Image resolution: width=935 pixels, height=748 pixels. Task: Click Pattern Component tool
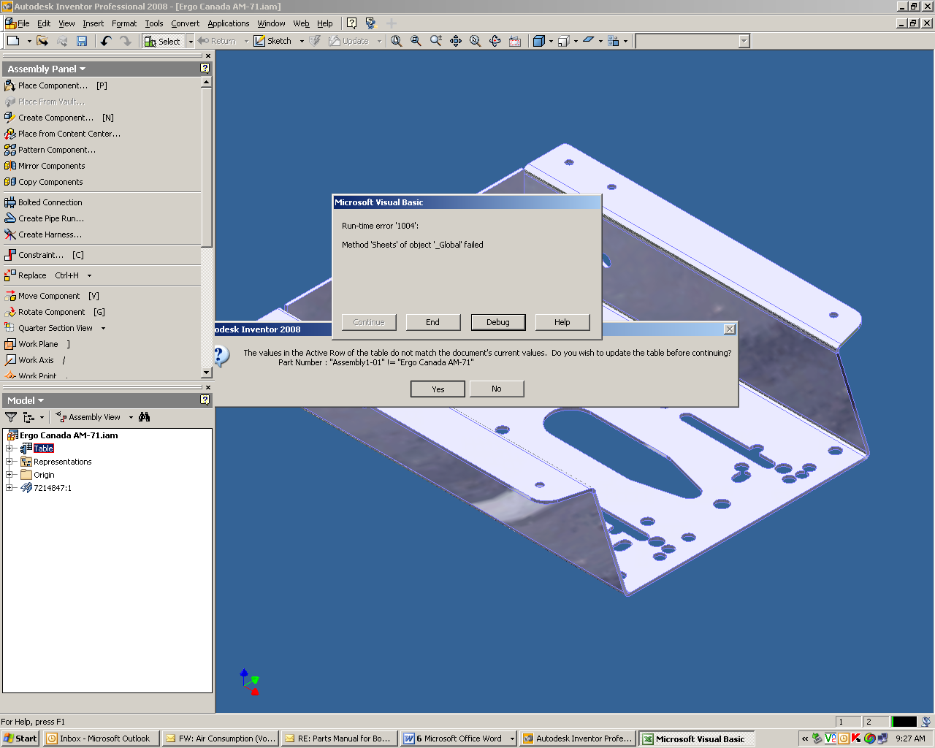tap(50, 150)
